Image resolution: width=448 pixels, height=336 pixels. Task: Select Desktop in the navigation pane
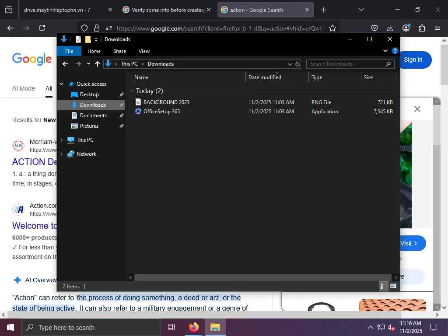[89, 94]
